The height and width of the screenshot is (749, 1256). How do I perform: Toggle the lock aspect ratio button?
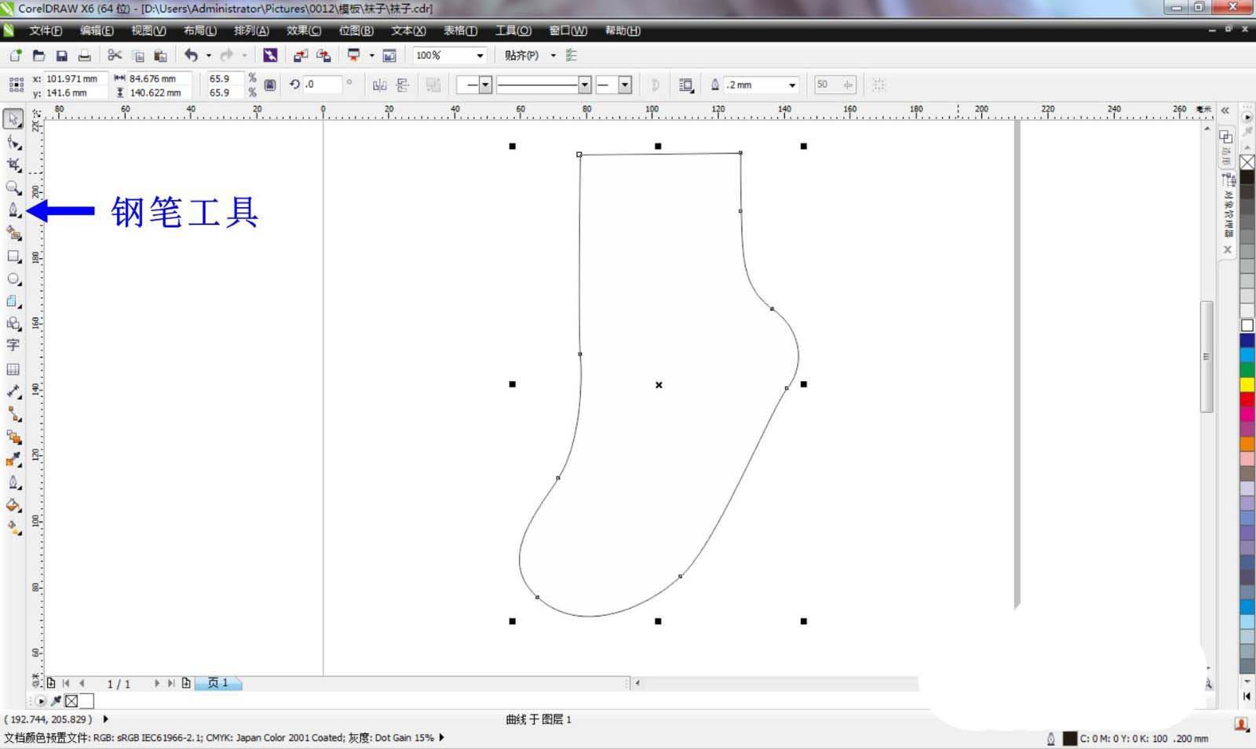coord(269,84)
